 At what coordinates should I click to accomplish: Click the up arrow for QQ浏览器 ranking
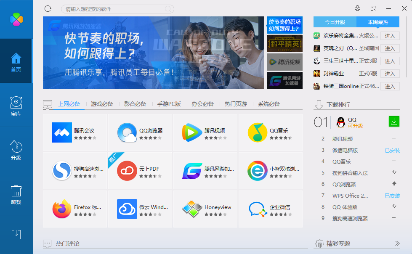tap(394, 184)
